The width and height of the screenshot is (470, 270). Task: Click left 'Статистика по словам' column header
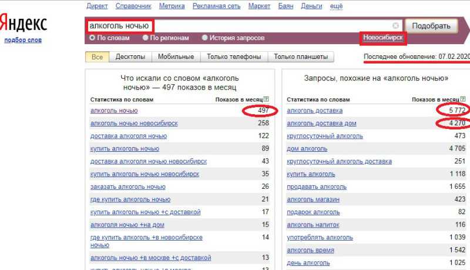(122, 99)
